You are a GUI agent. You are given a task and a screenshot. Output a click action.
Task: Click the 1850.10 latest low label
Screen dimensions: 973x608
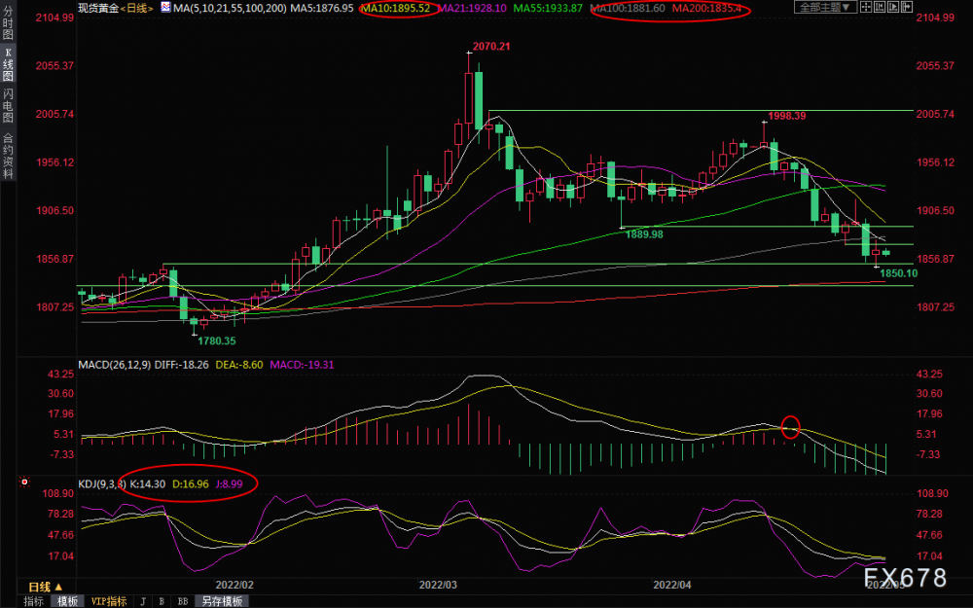point(898,273)
